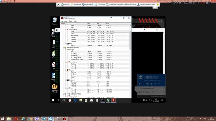The width and height of the screenshot is (216, 121).
Task: Open Mail on the remote taskbar
Action: pyautogui.click(x=91, y=100)
